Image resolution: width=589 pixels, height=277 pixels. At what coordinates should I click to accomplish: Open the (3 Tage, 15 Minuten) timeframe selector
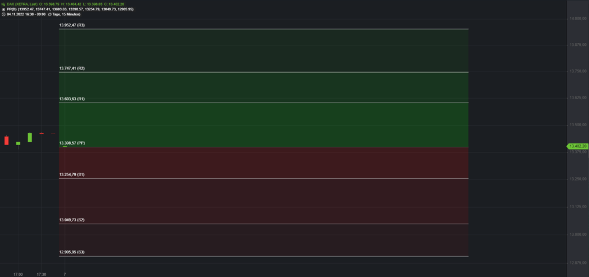(x=64, y=14)
